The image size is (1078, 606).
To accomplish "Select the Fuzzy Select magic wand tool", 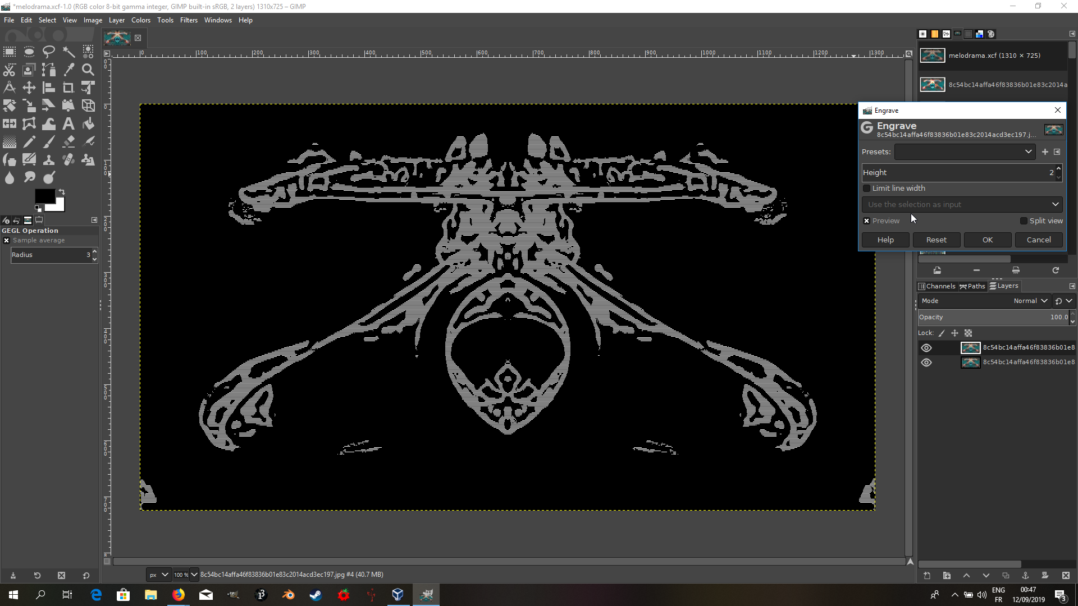I will click(x=68, y=52).
